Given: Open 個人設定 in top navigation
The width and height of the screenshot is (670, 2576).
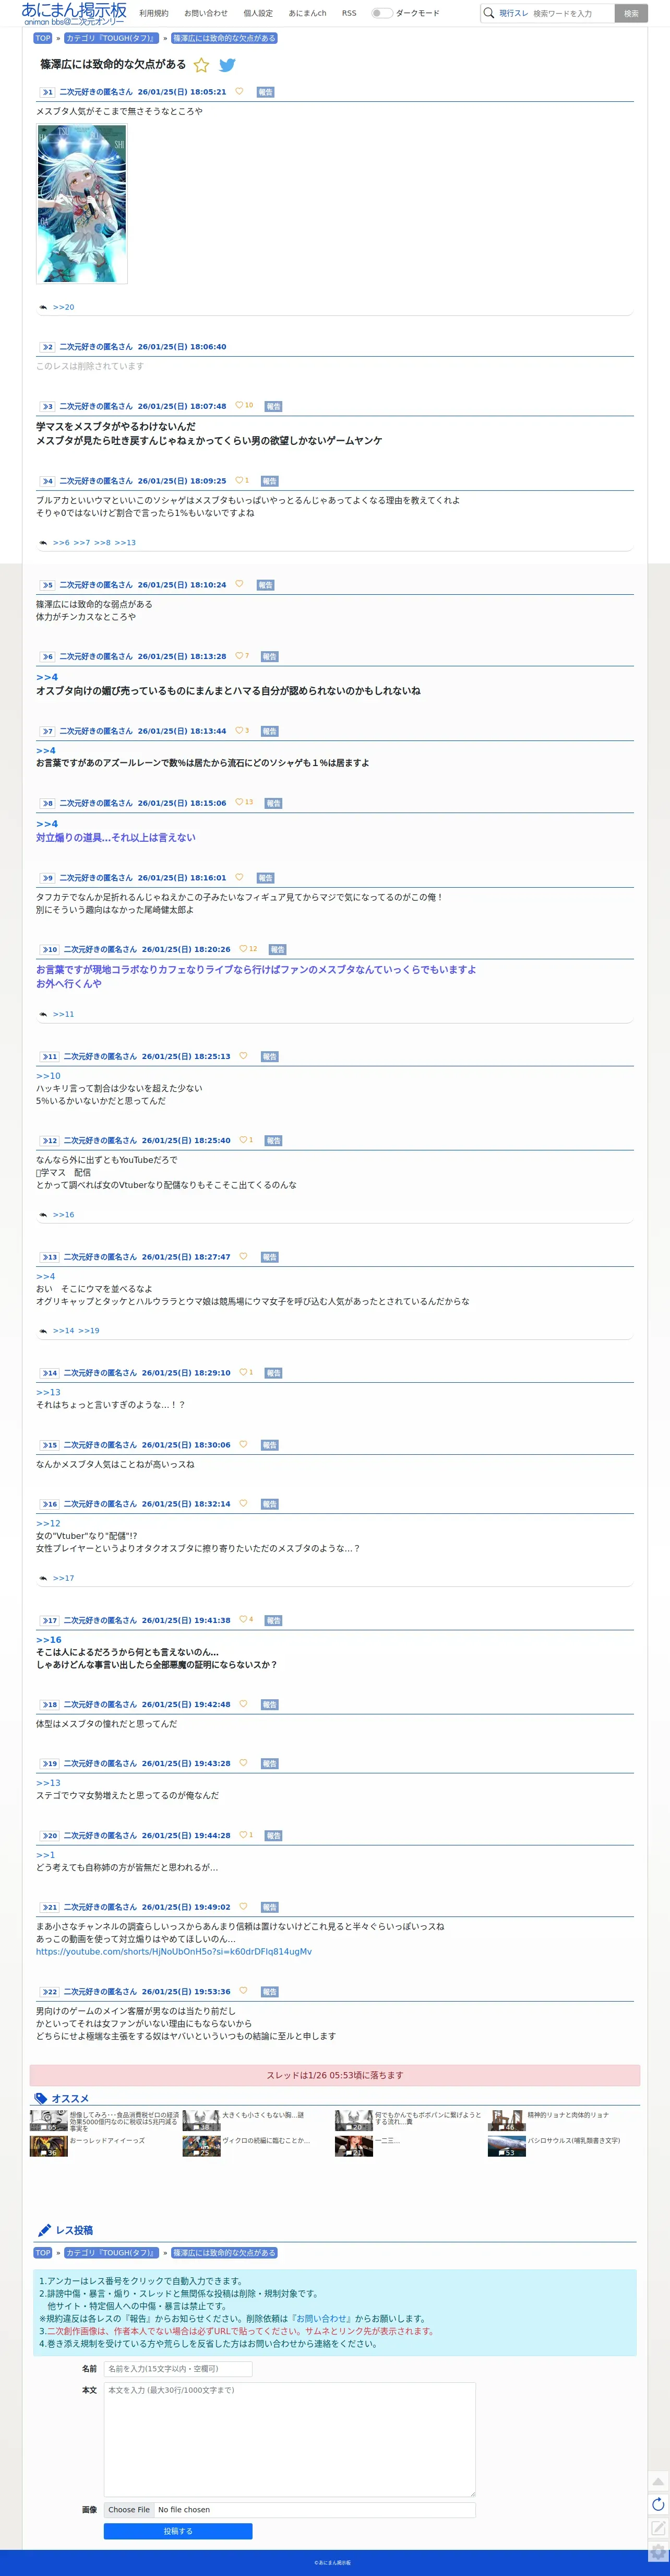Looking at the screenshot, I should [258, 13].
